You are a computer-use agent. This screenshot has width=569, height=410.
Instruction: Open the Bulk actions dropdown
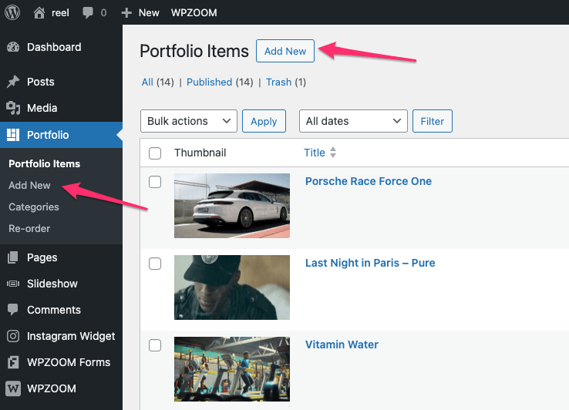pyautogui.click(x=188, y=121)
